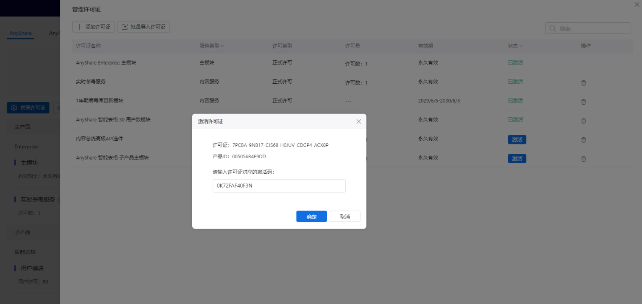
Task: Close the 激活许可证 dialog with X
Action: pos(358,121)
